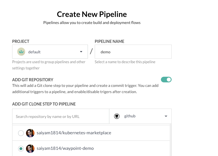Click the github provider label text

(130, 116)
